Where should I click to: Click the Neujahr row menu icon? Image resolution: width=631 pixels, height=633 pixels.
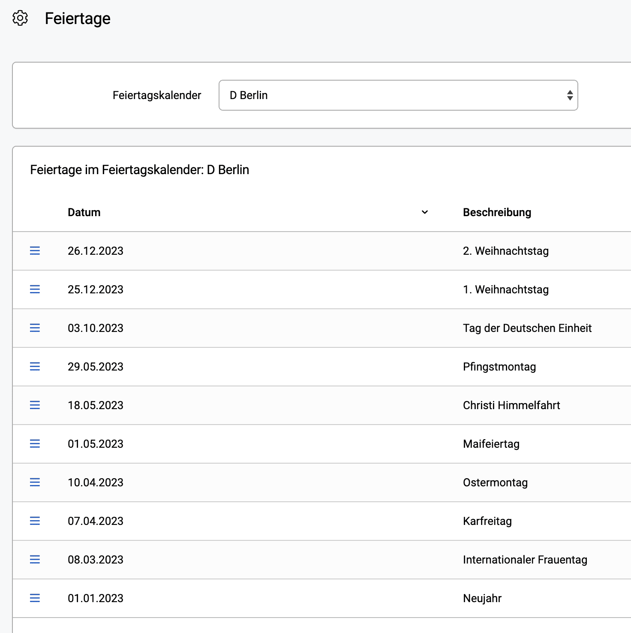pos(35,598)
